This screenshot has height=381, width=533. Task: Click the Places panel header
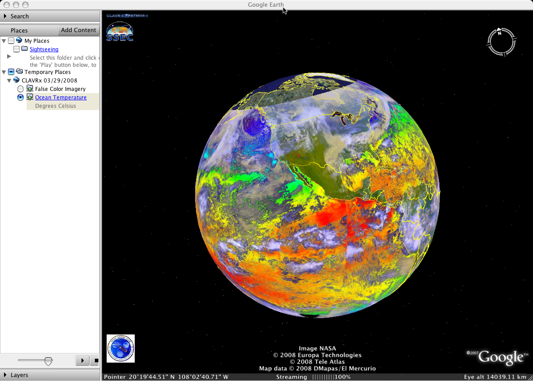19,30
